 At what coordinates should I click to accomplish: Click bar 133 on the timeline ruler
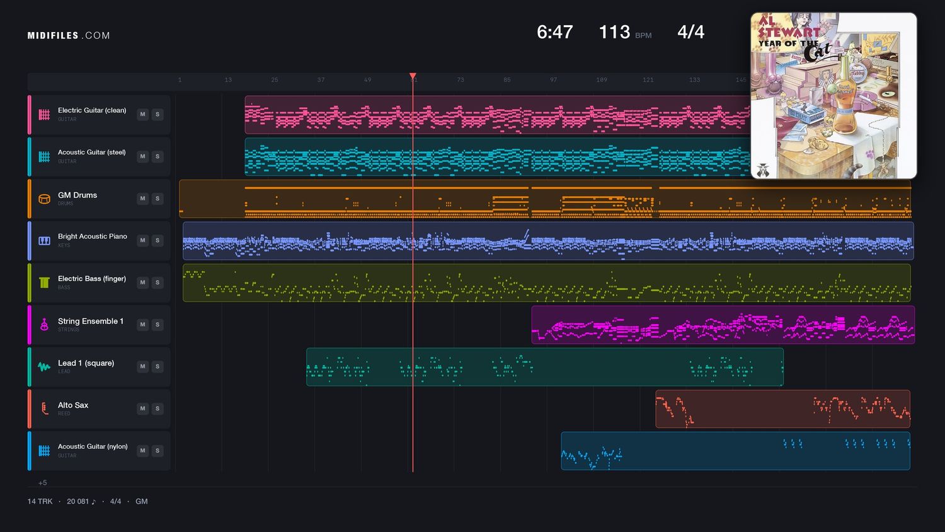(x=694, y=80)
